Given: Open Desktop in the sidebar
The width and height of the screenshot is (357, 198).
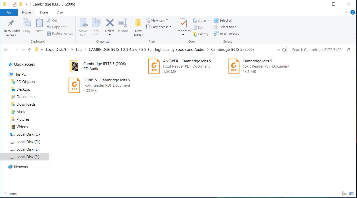Looking at the screenshot, I should coord(23,89).
